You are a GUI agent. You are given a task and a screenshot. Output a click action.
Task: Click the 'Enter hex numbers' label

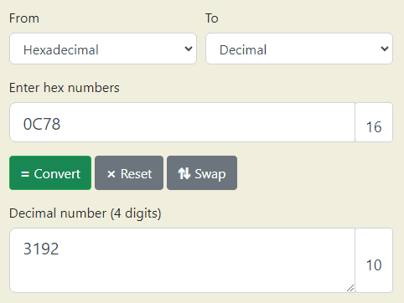click(65, 88)
